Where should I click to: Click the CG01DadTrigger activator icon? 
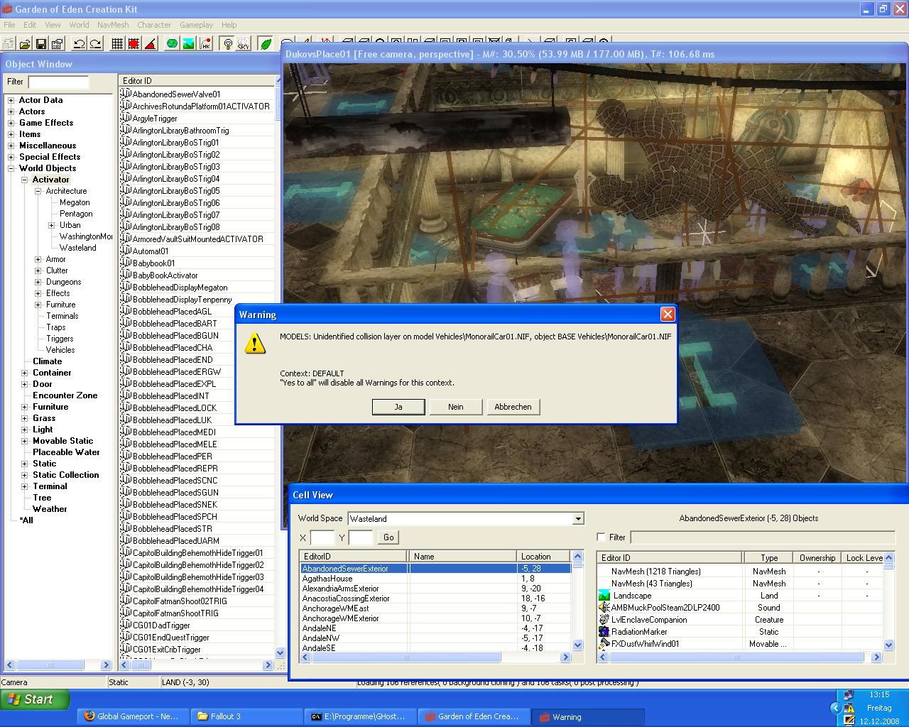tap(126, 625)
